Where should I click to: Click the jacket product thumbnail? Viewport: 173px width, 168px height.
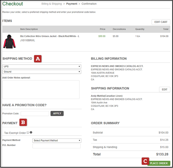click(9, 42)
